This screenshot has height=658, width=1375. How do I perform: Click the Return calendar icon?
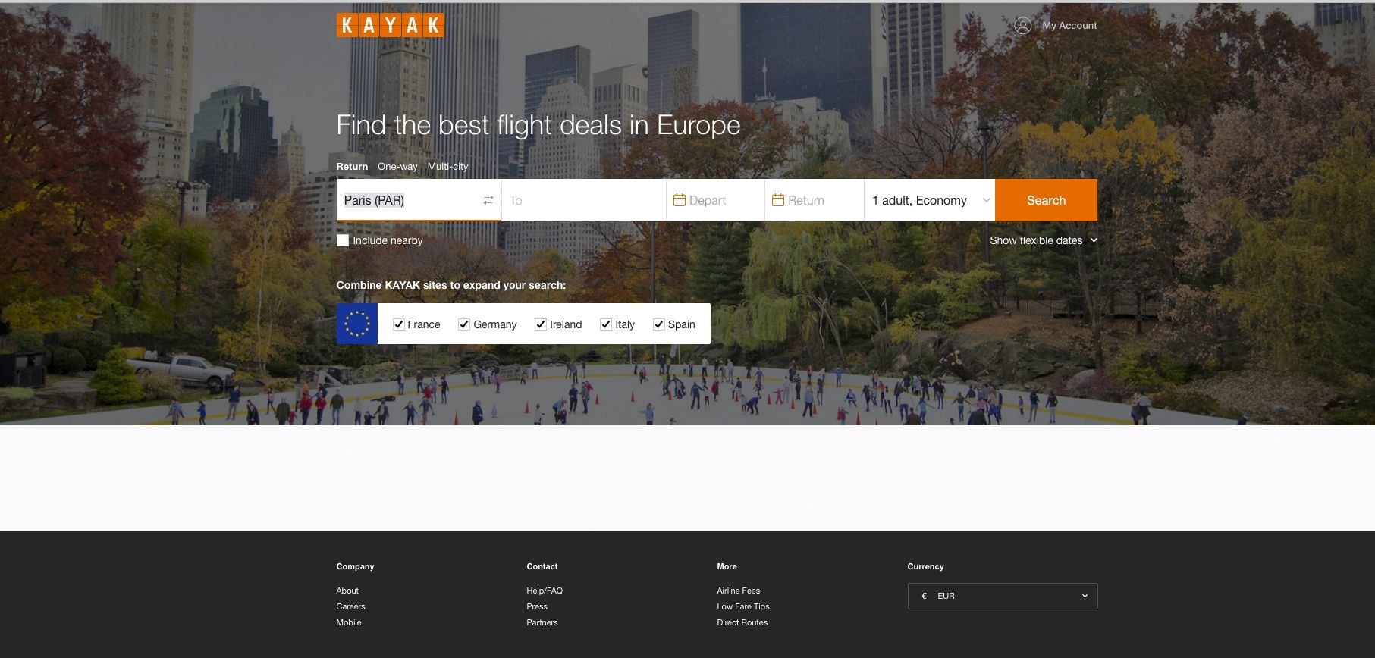(778, 200)
